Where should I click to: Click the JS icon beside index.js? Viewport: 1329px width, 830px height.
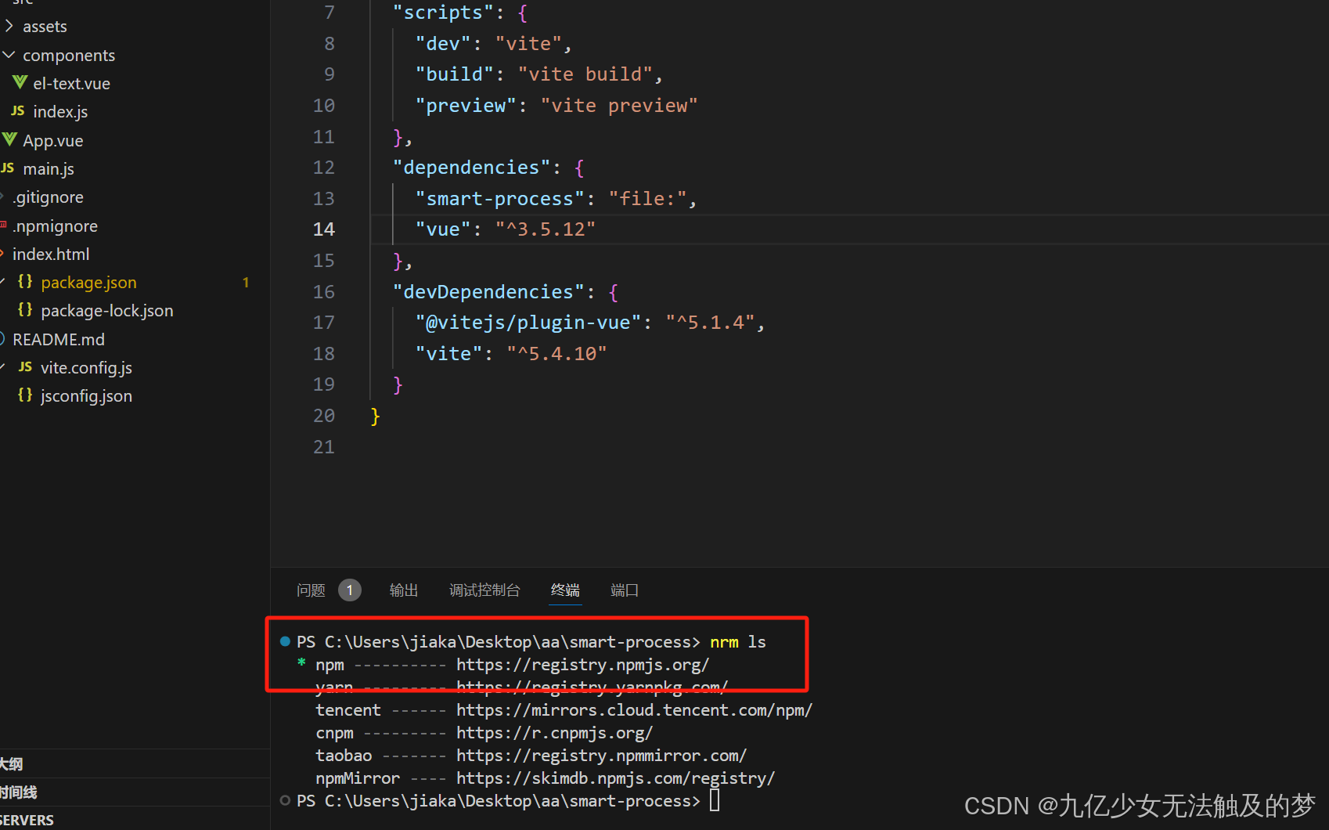click(x=18, y=111)
